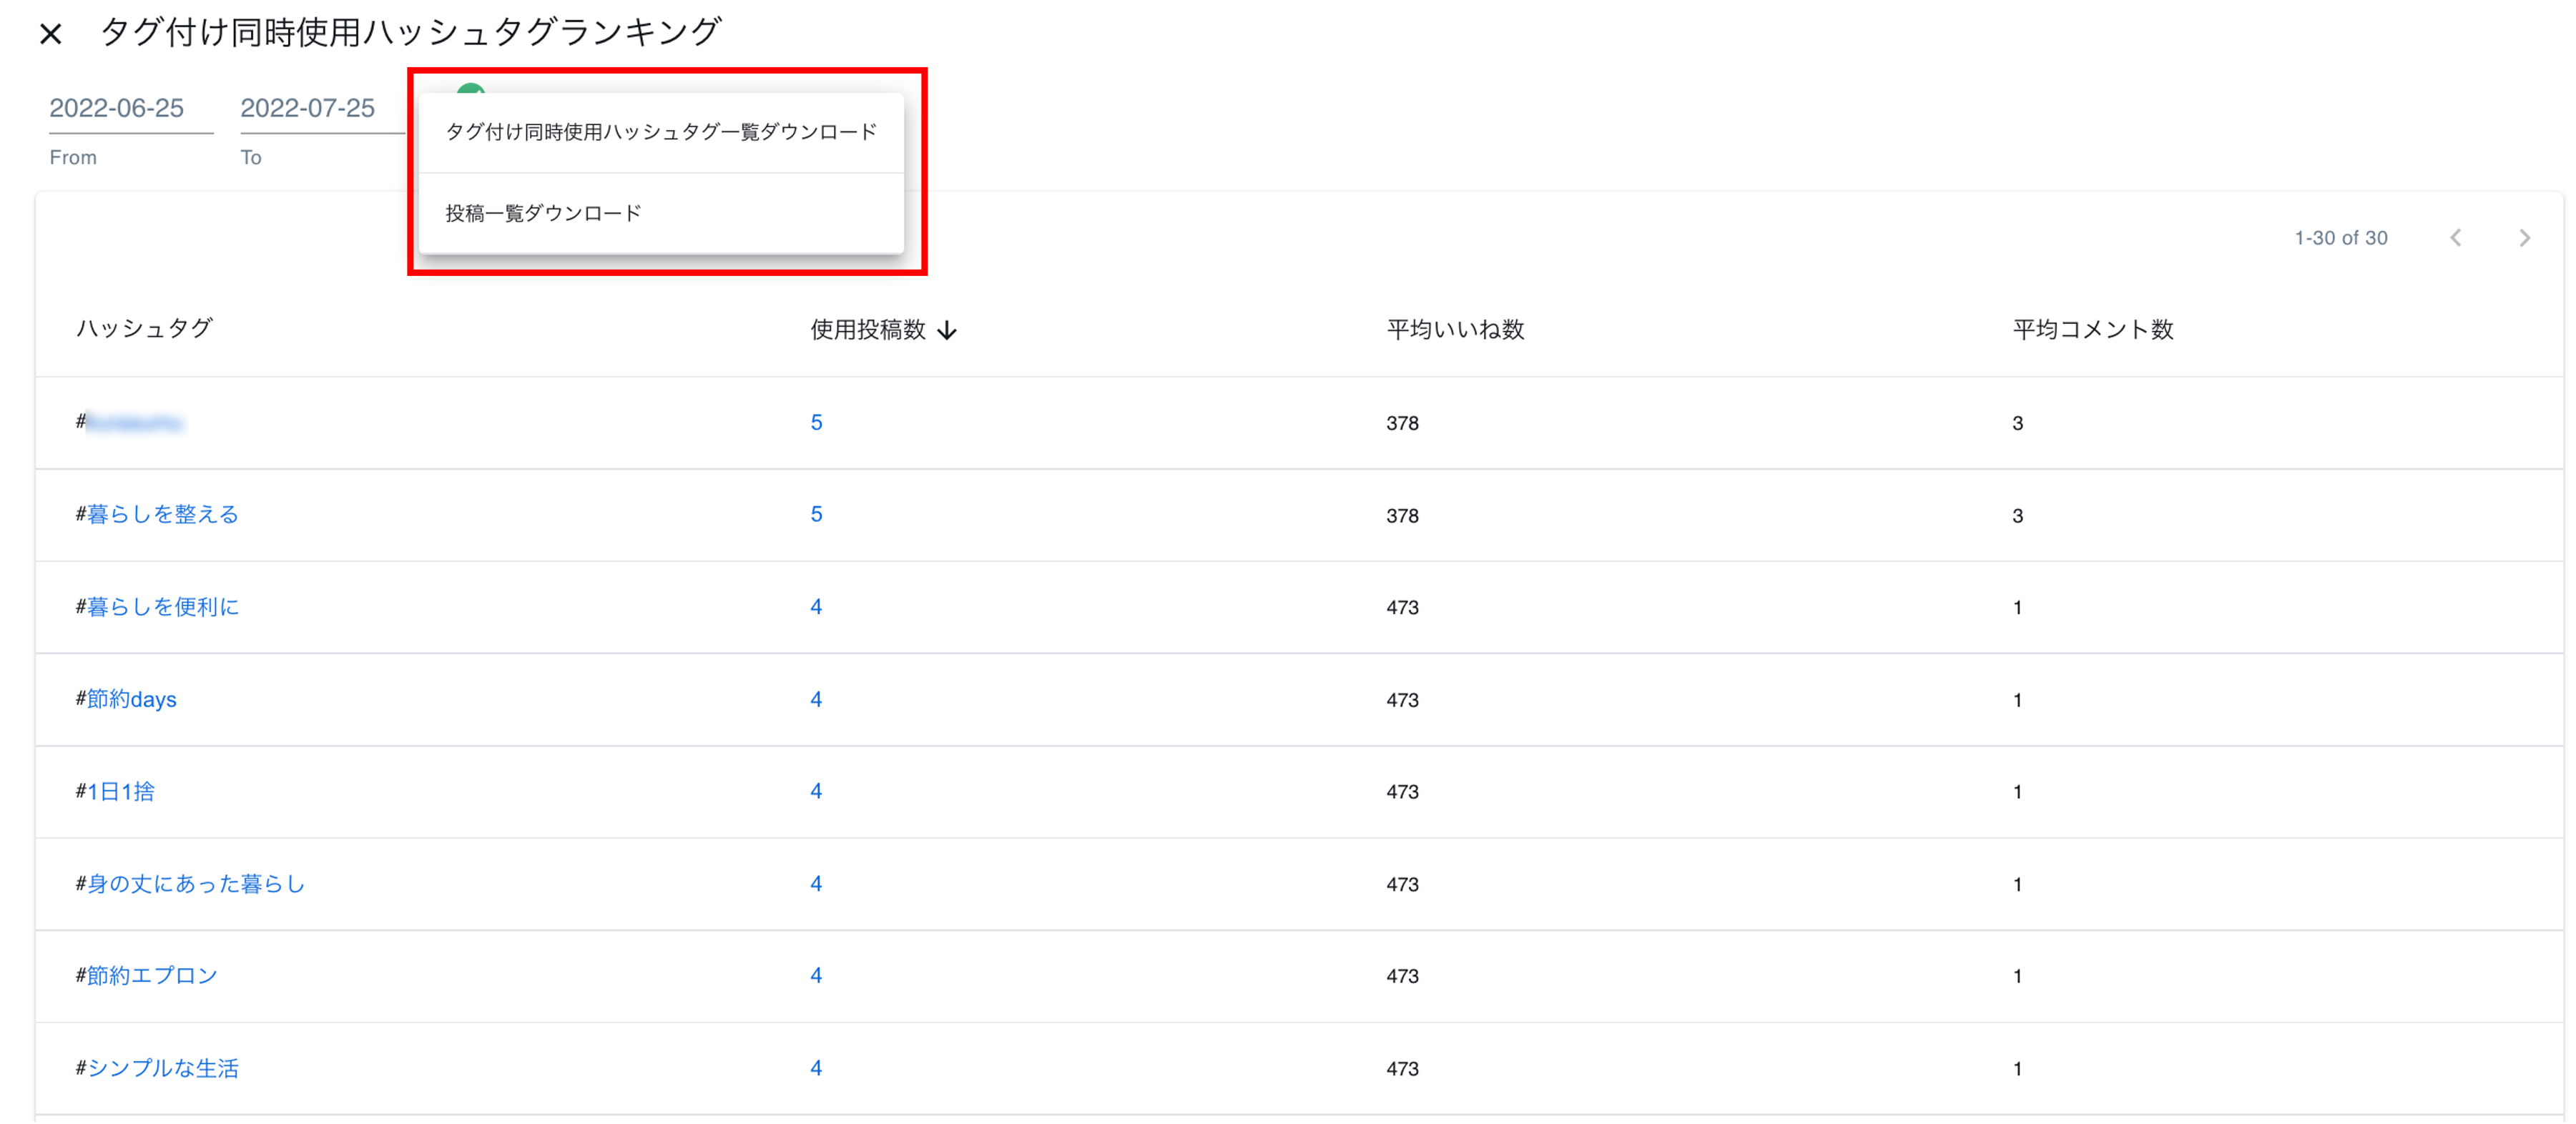
Task: Open hashtag link #暮らしを便利に
Action: point(162,607)
